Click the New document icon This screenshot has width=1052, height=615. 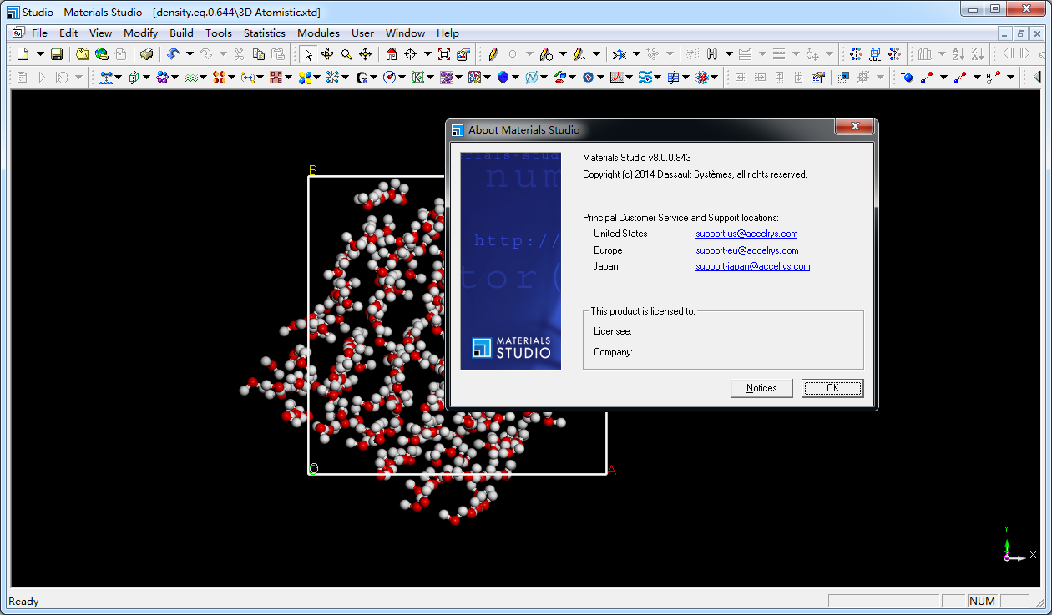point(23,54)
